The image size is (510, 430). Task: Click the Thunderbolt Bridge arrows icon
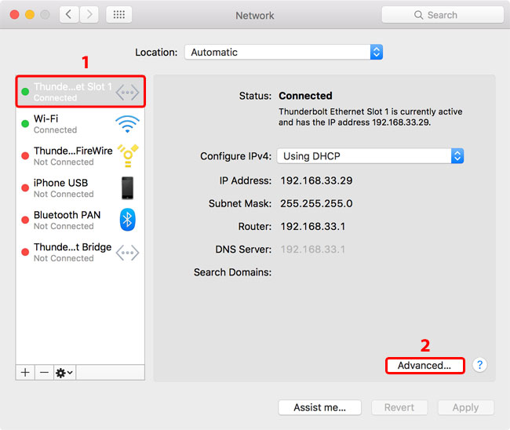(x=127, y=252)
